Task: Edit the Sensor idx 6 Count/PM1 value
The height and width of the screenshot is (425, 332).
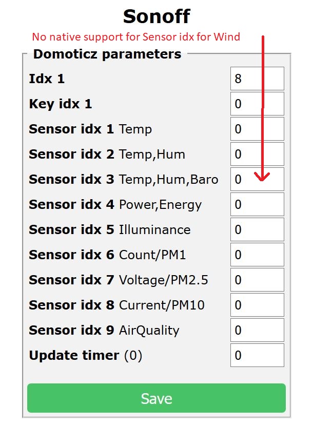Action: click(x=257, y=255)
